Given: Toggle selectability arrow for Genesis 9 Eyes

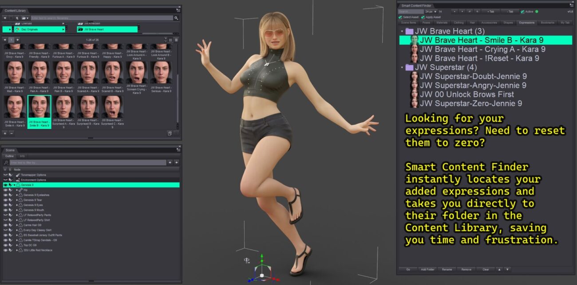Looking at the screenshot, I should [x=10, y=205].
